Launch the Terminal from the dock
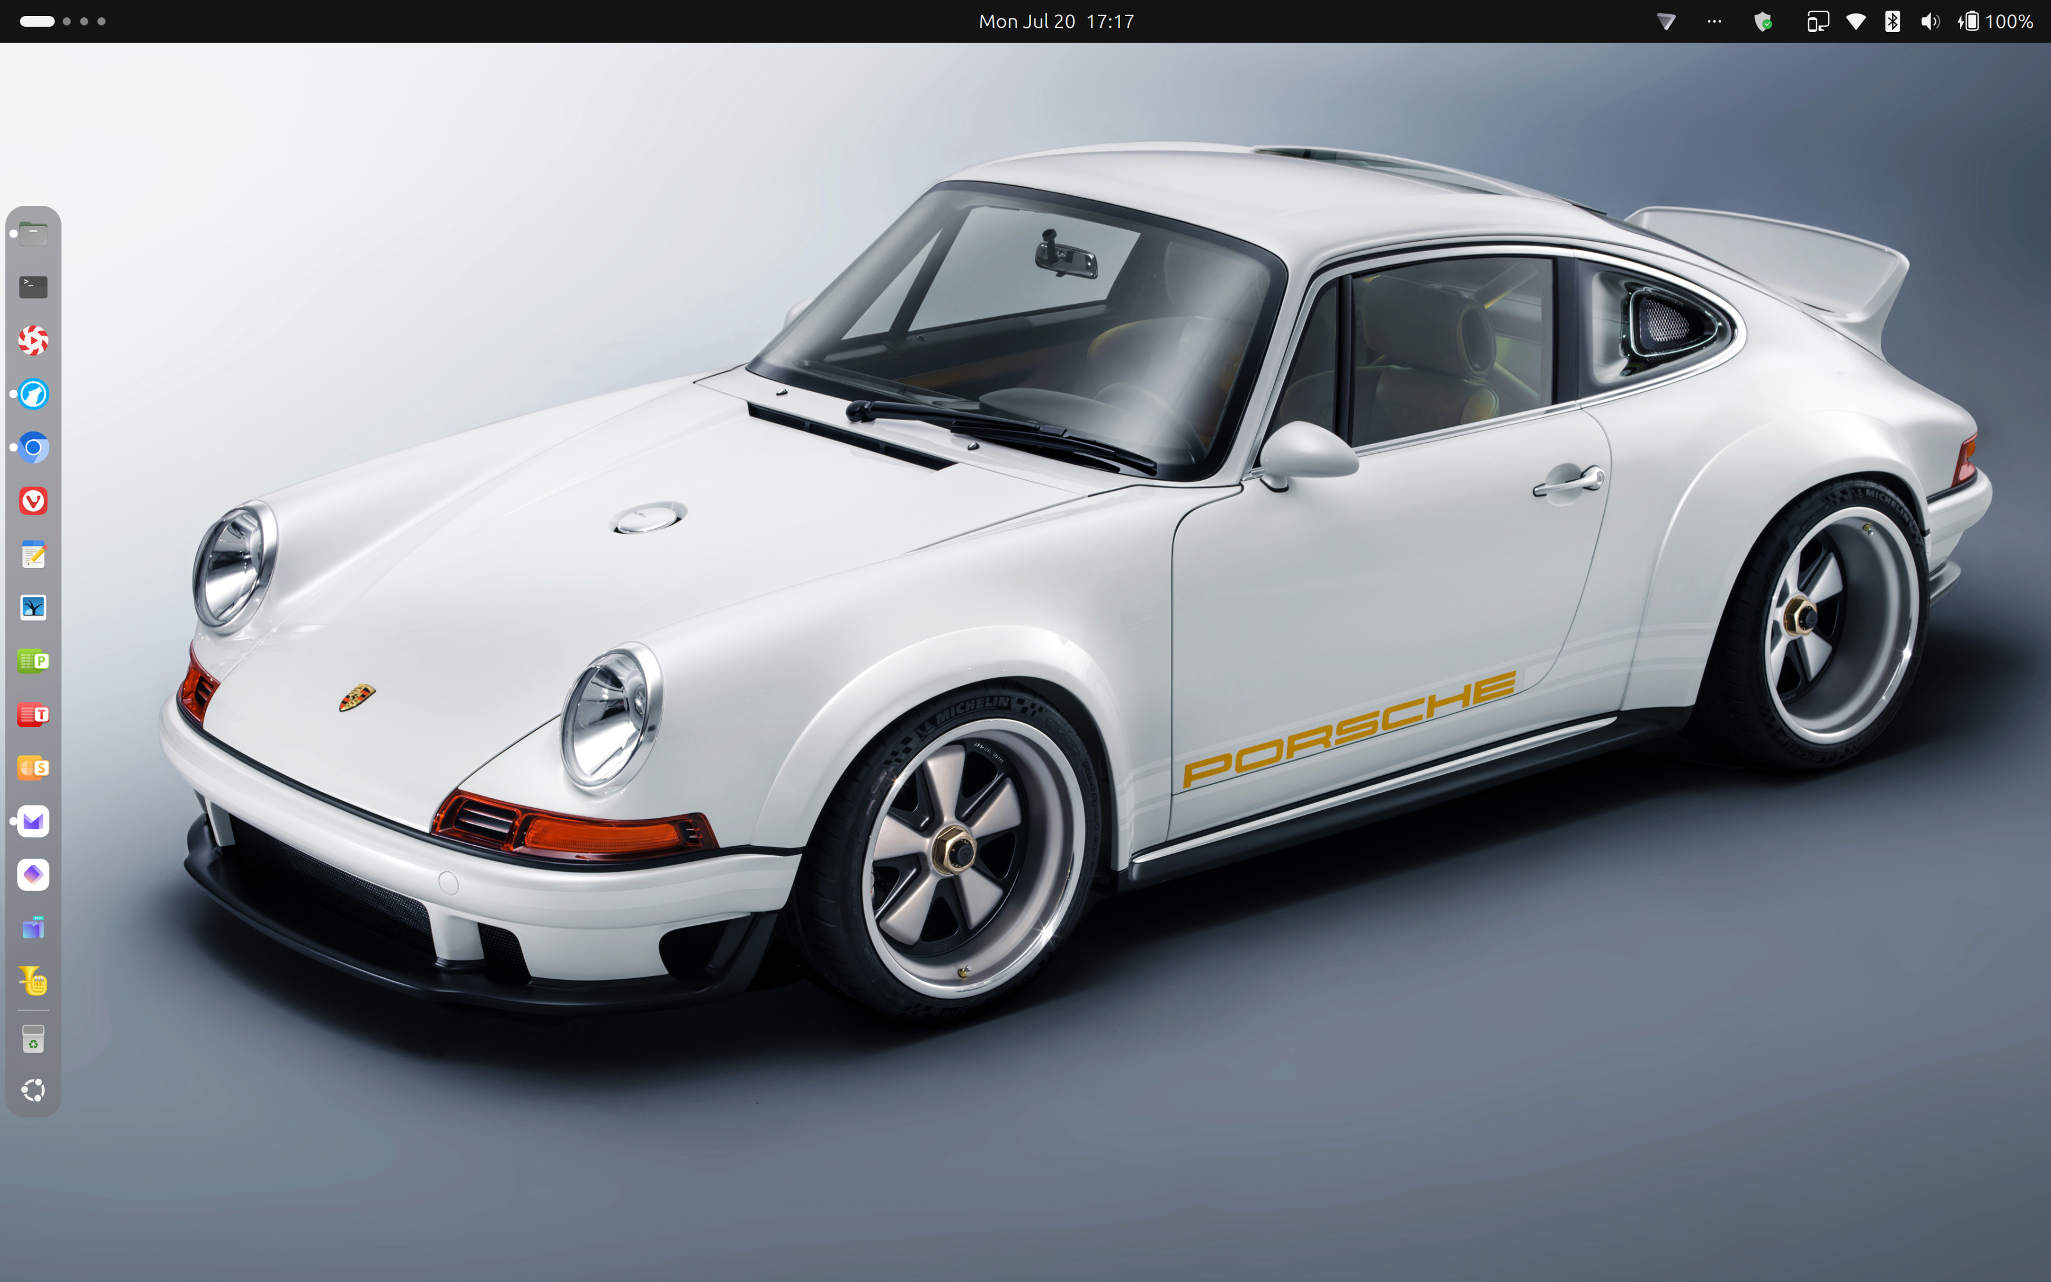This screenshot has height=1282, width=2051. 33,287
